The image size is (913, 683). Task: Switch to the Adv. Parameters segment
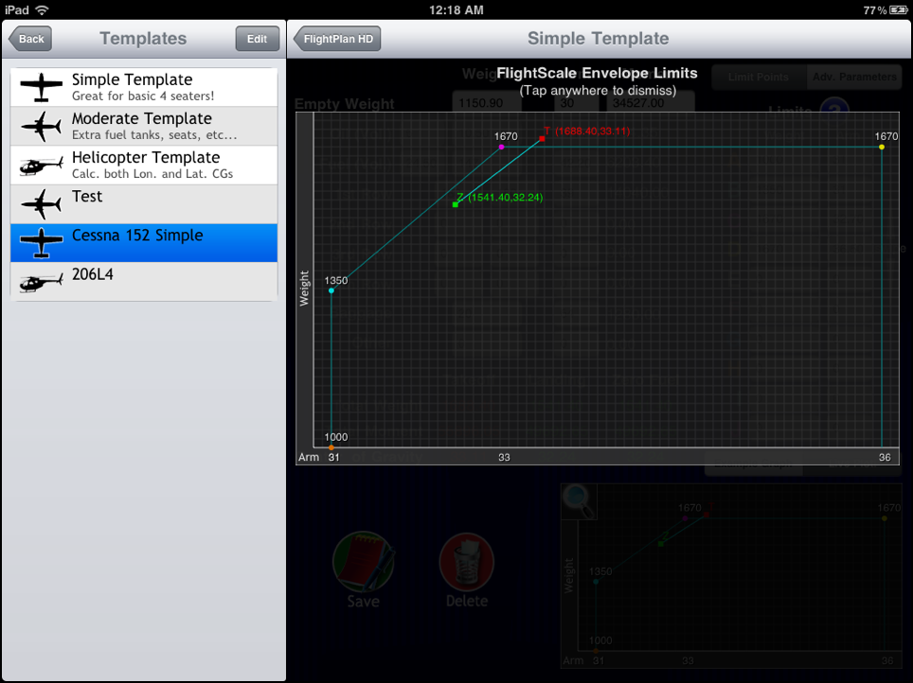853,77
